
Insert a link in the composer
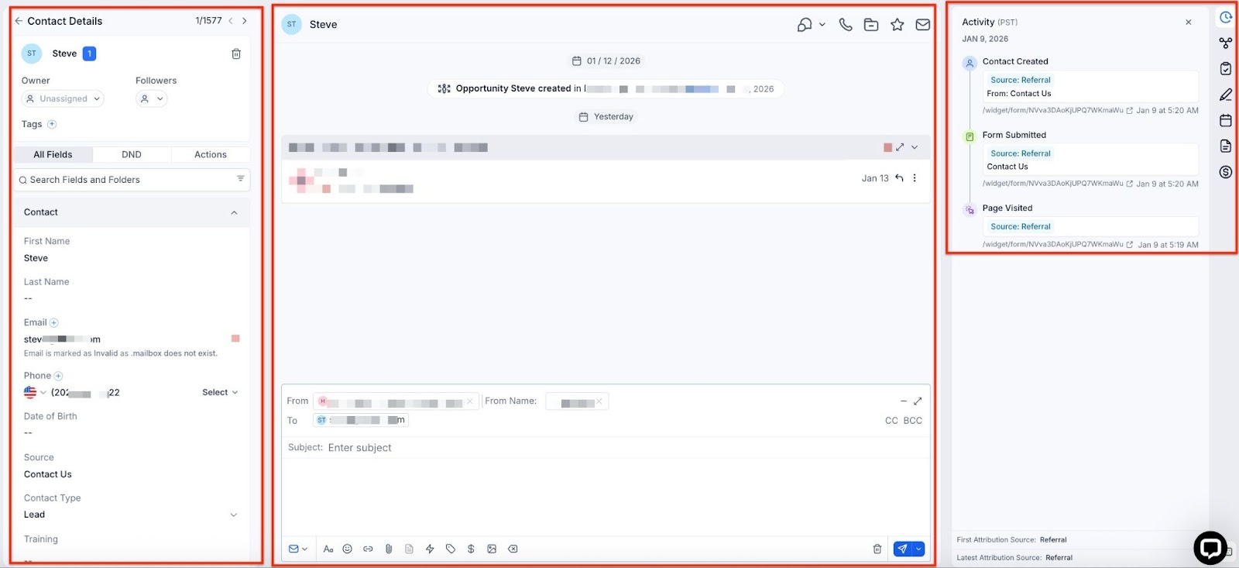click(x=368, y=549)
